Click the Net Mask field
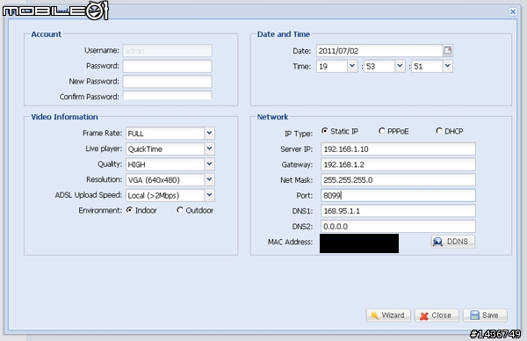 click(398, 180)
